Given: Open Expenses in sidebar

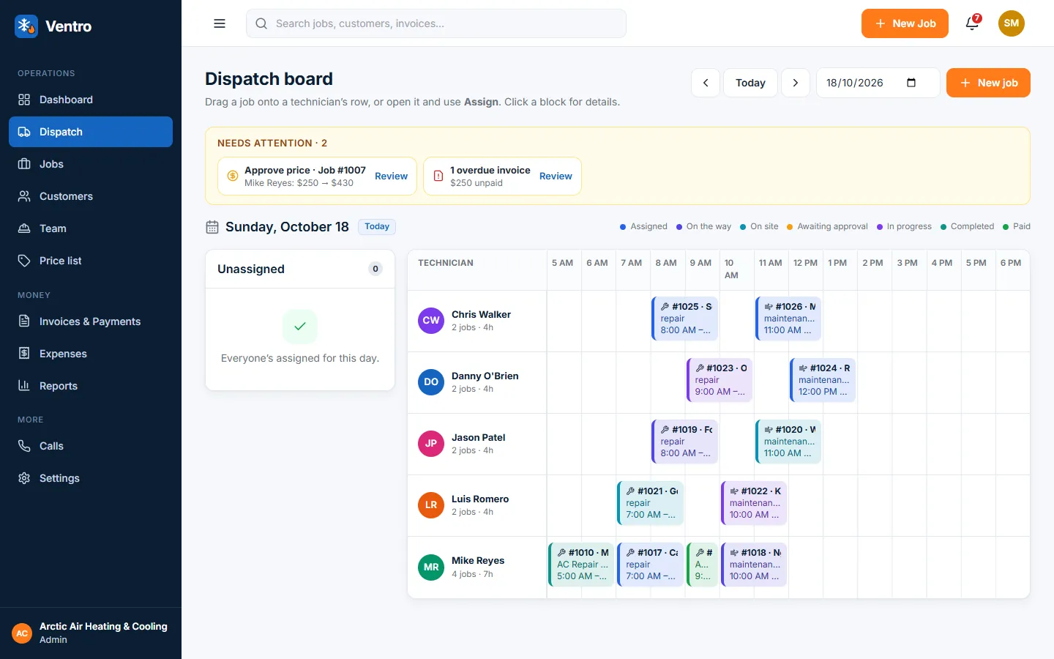Looking at the screenshot, I should click(91, 354).
